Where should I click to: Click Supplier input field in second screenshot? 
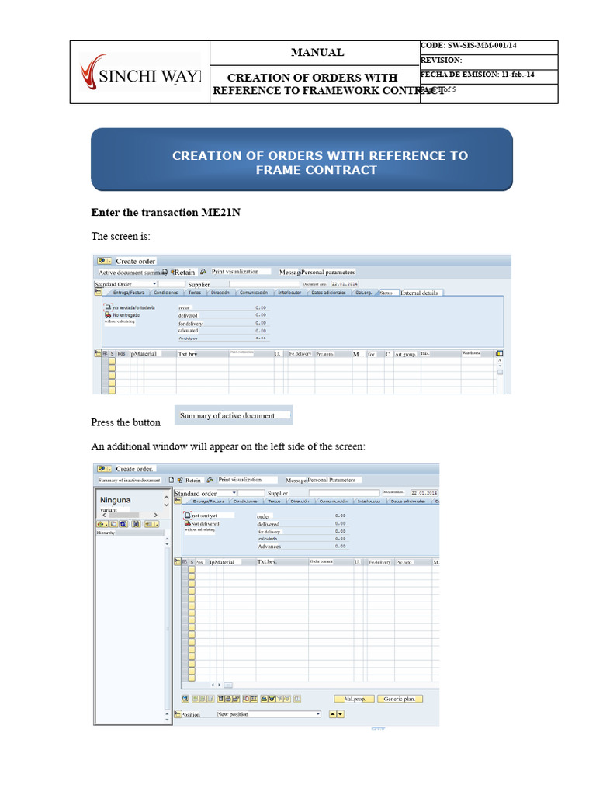pyautogui.click(x=344, y=493)
